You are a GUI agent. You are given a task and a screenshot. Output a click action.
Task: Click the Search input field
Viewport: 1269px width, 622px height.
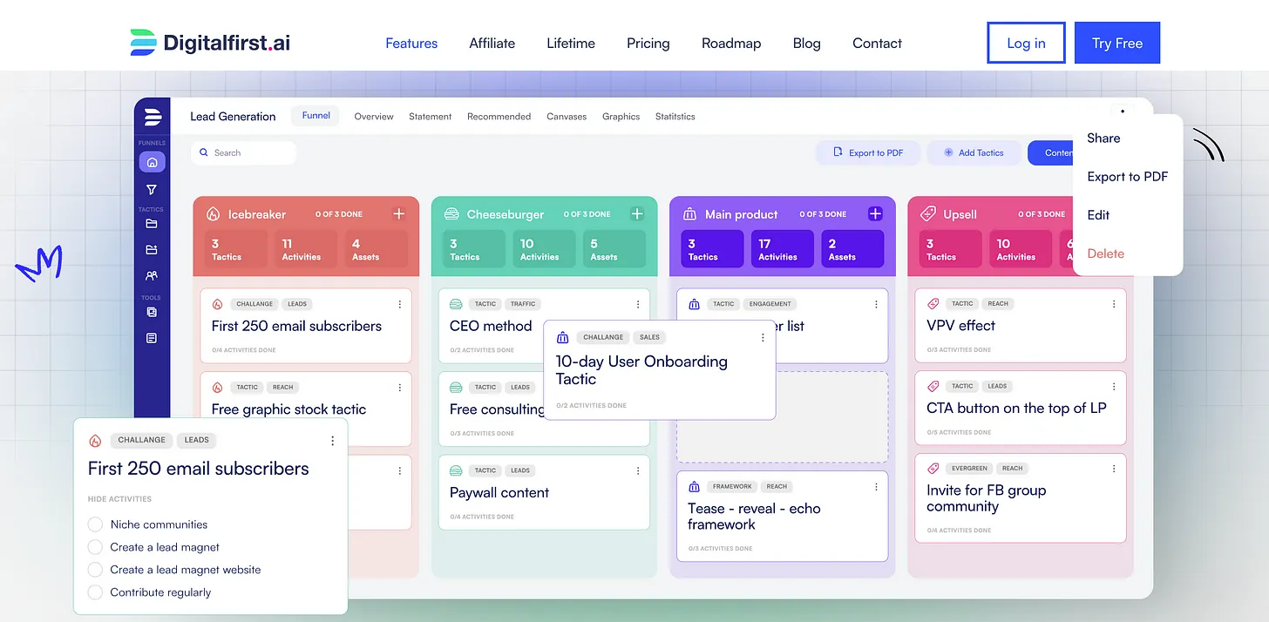[244, 152]
